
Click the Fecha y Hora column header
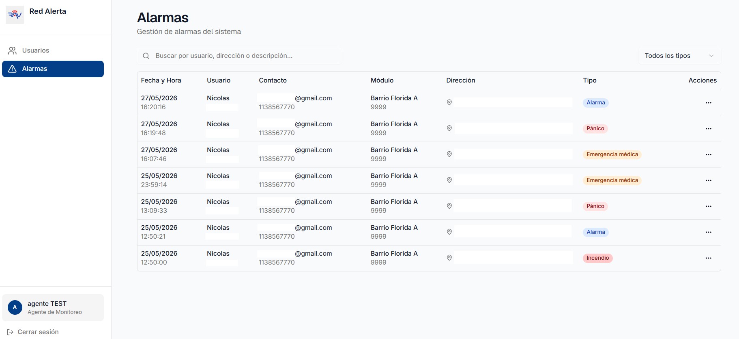[x=161, y=81]
